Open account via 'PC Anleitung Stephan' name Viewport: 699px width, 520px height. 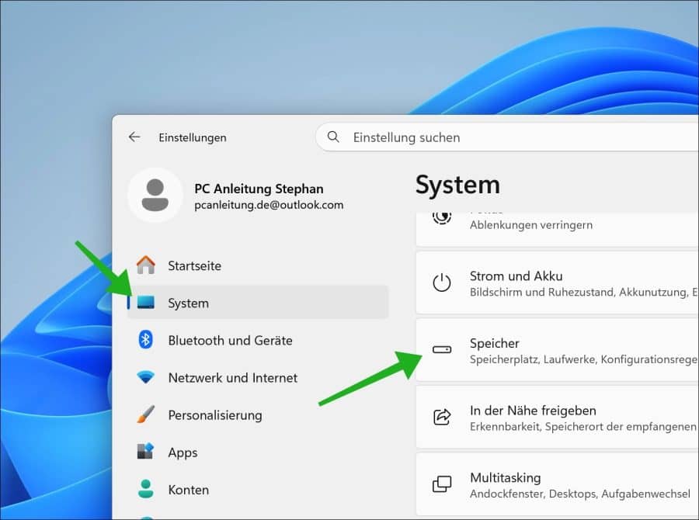pyautogui.click(x=259, y=189)
